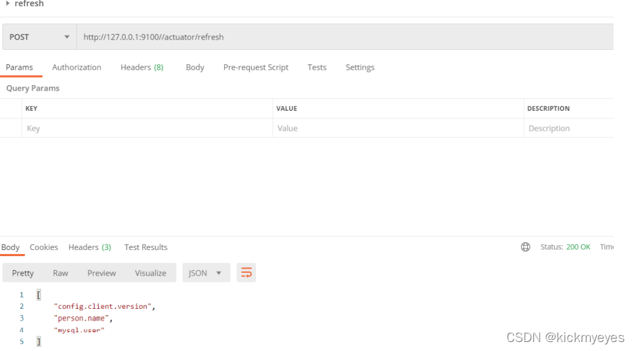Click the "mysql.user" response line

pos(79,330)
